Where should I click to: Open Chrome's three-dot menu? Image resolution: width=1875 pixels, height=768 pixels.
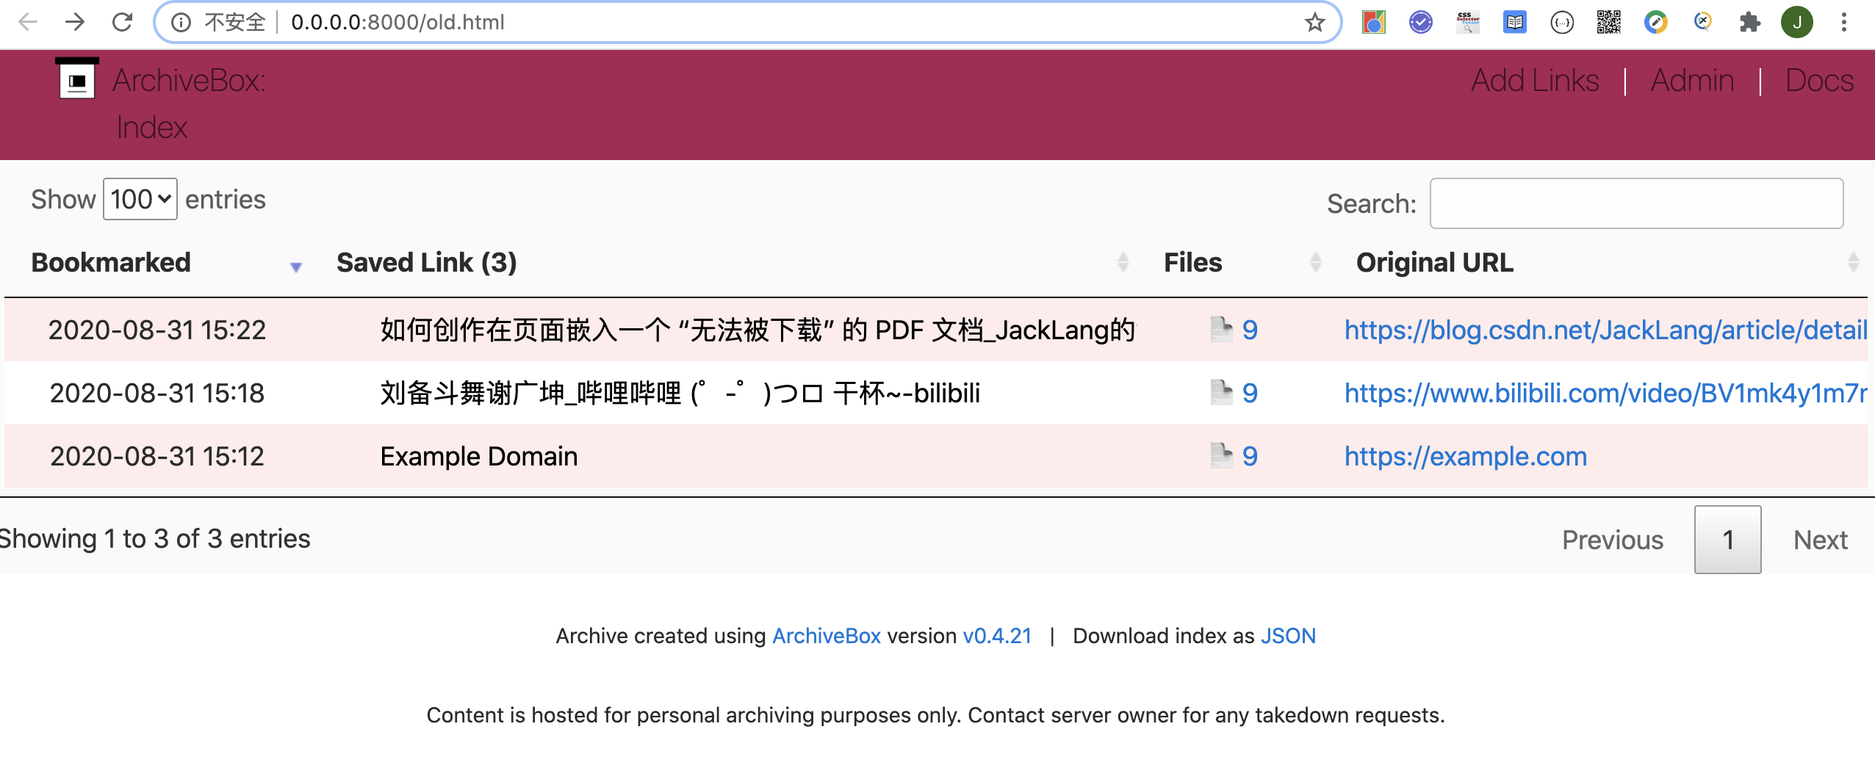[x=1844, y=22]
